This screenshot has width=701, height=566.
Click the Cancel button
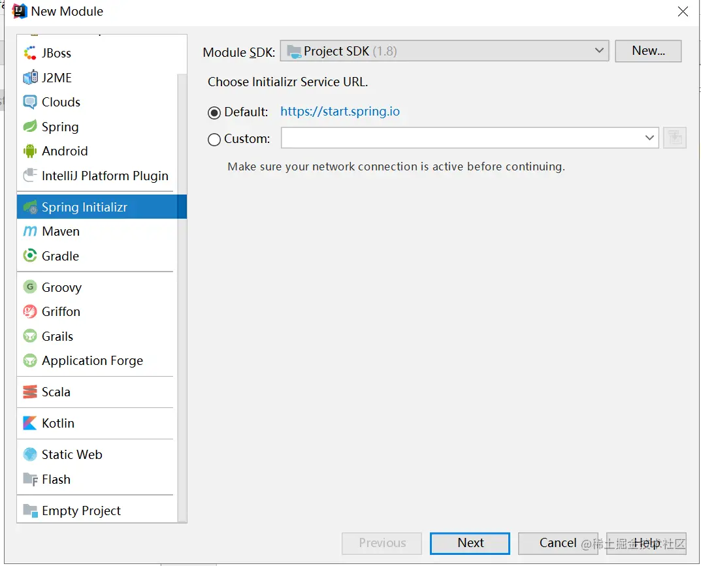tap(557, 542)
